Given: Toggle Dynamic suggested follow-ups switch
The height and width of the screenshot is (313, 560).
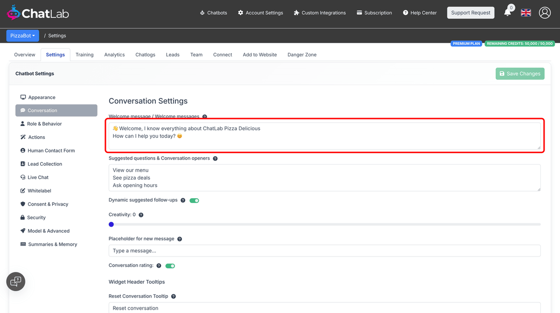Looking at the screenshot, I should [x=194, y=201].
